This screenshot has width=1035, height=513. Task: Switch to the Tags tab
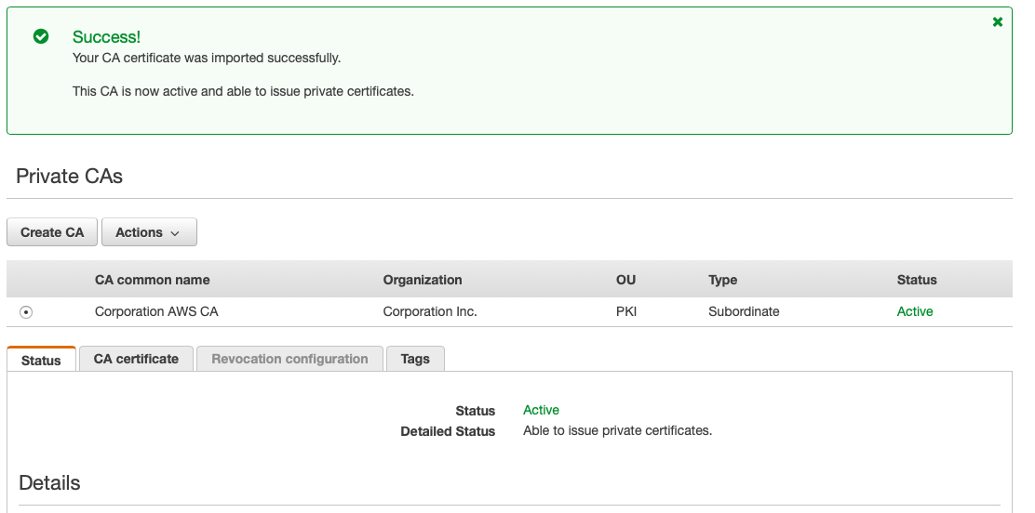tap(415, 359)
